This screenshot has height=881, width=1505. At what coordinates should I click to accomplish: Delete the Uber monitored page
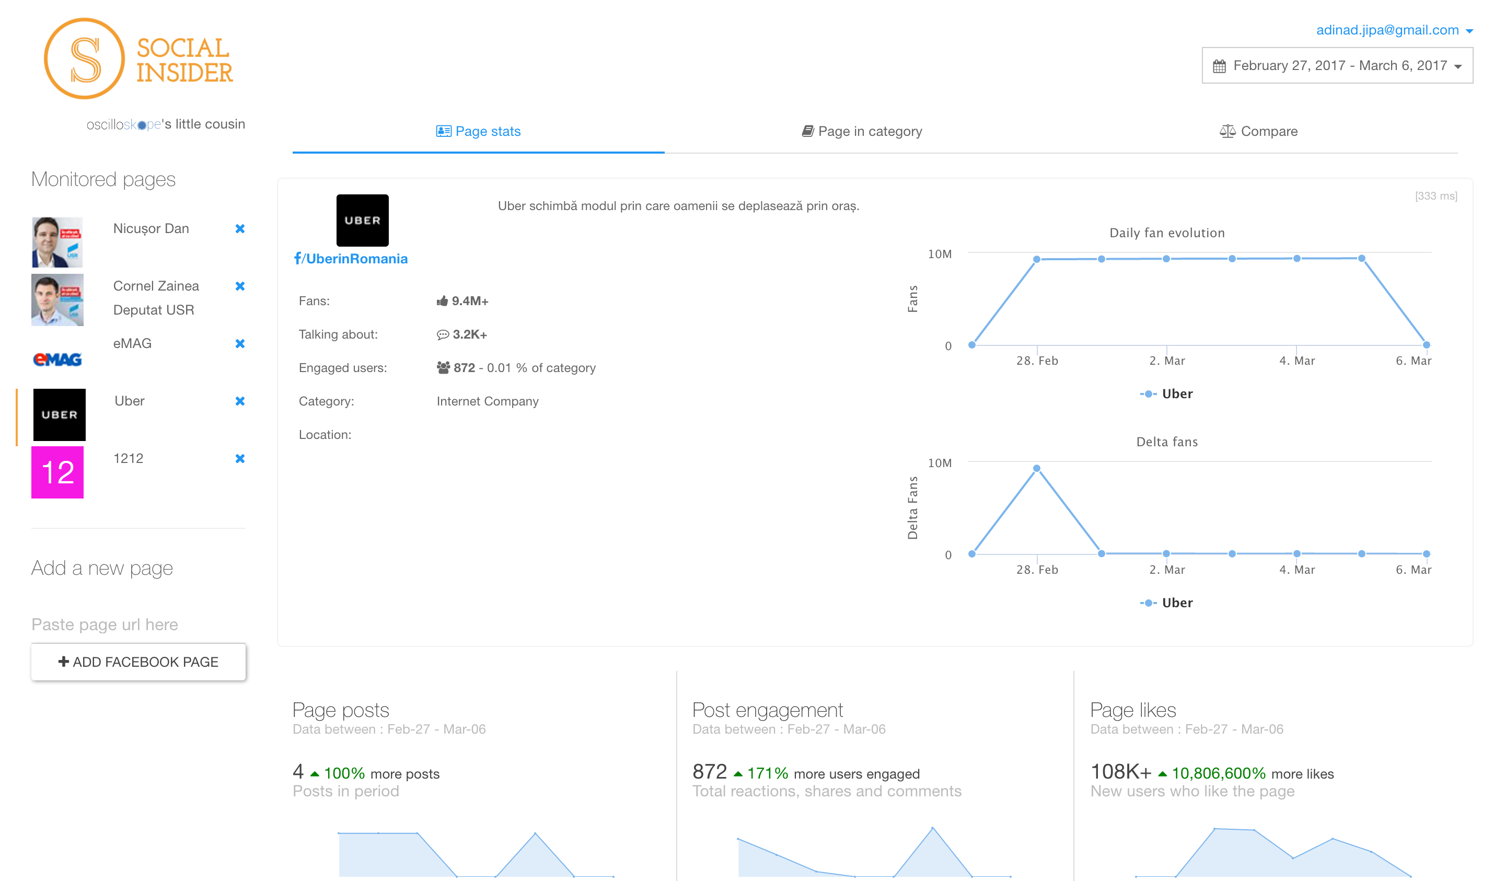tap(240, 401)
